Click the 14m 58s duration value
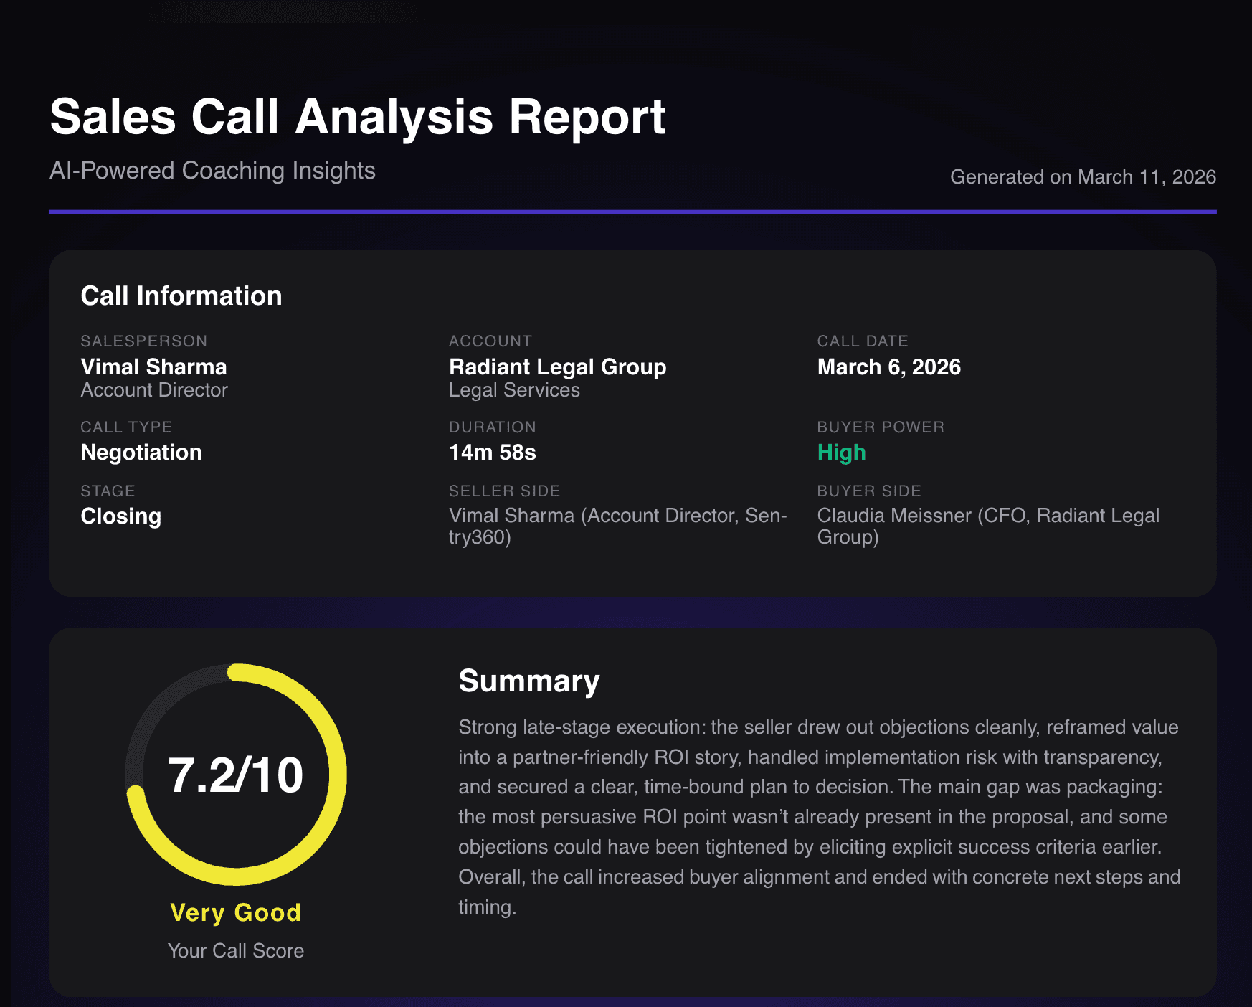Image resolution: width=1252 pixels, height=1007 pixels. [x=493, y=453]
